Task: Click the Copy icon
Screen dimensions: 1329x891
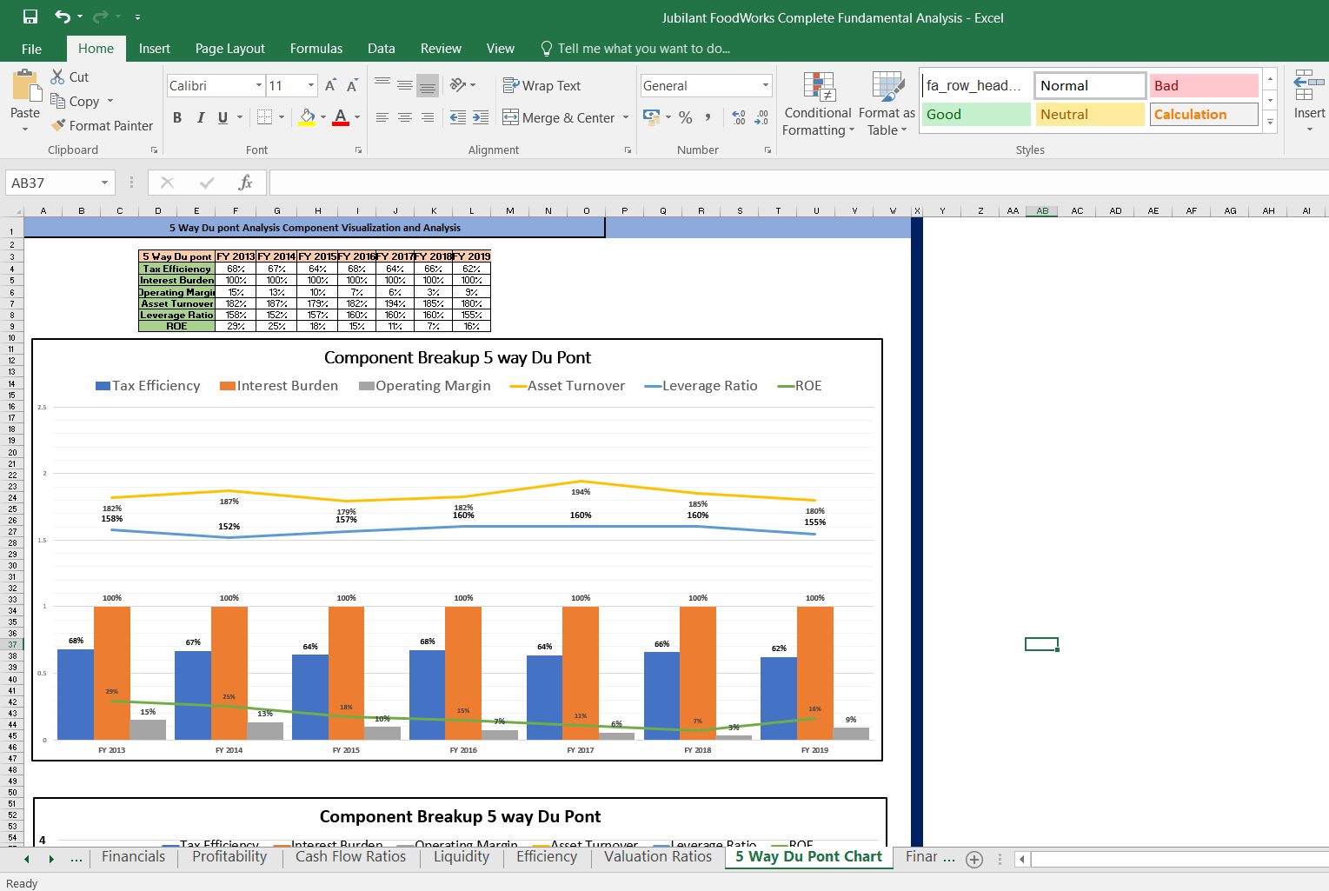Action: (x=58, y=101)
